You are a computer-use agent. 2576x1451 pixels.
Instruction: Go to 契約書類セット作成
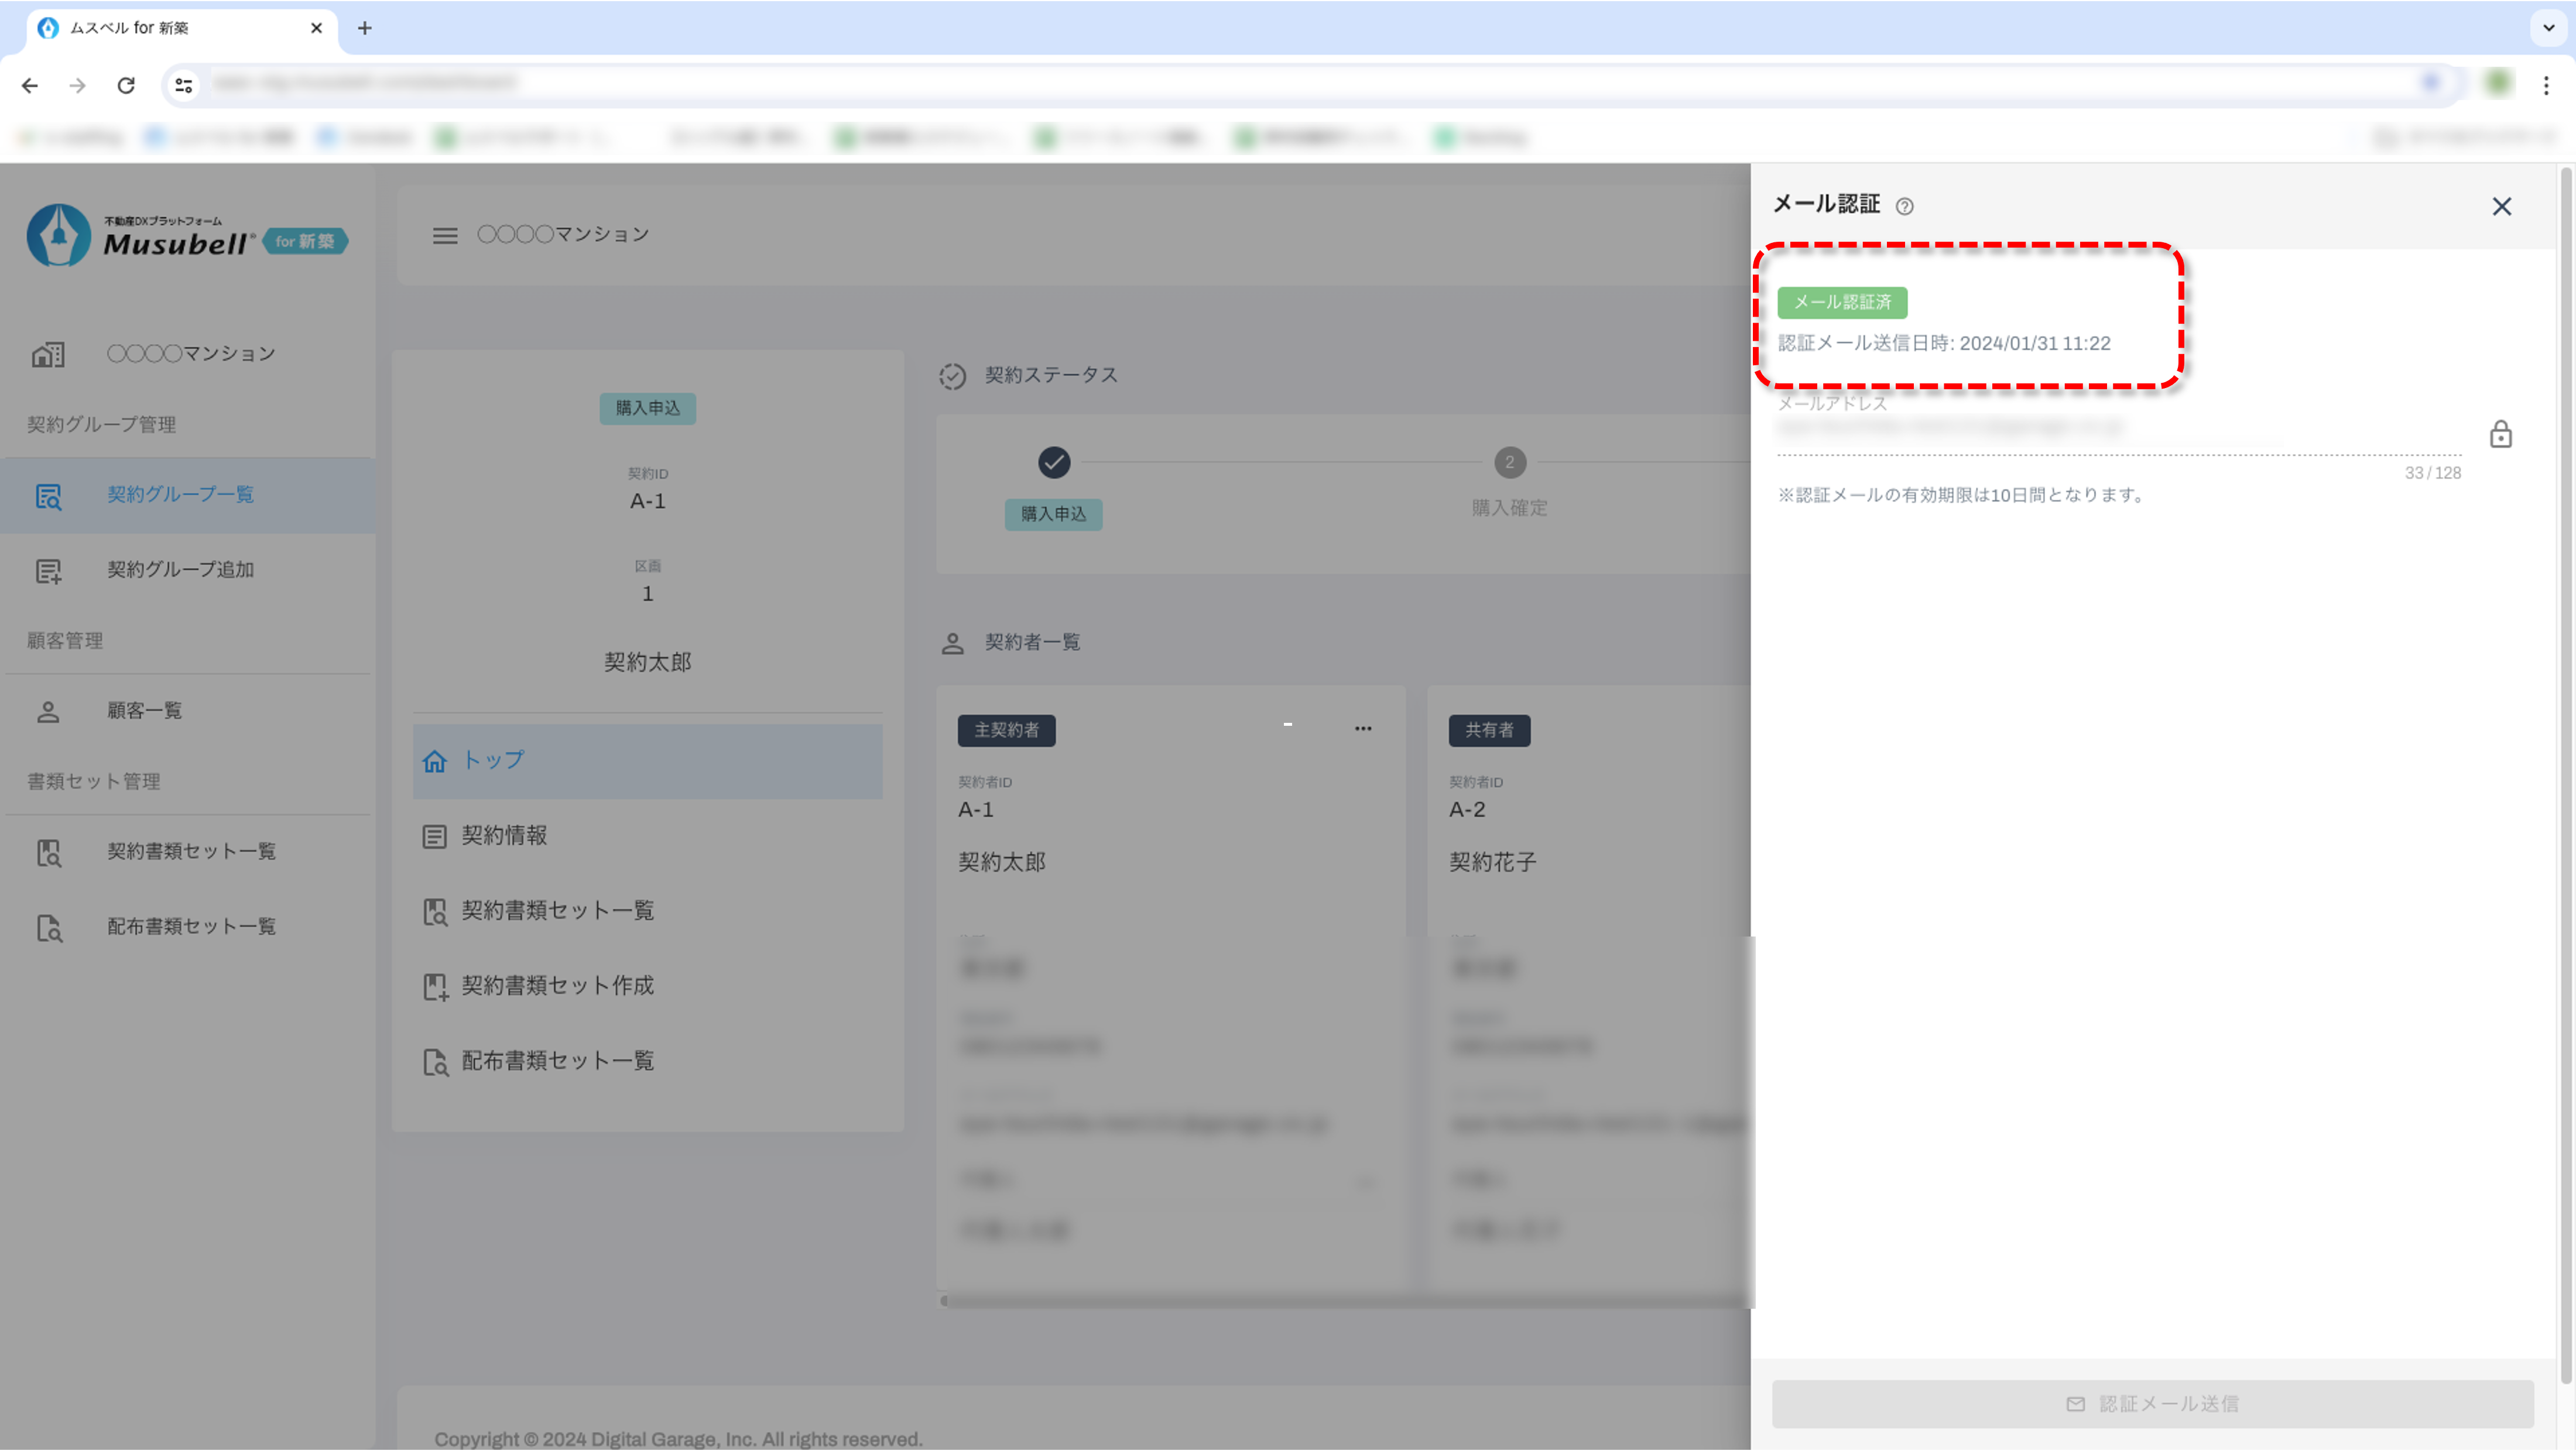pos(556,986)
